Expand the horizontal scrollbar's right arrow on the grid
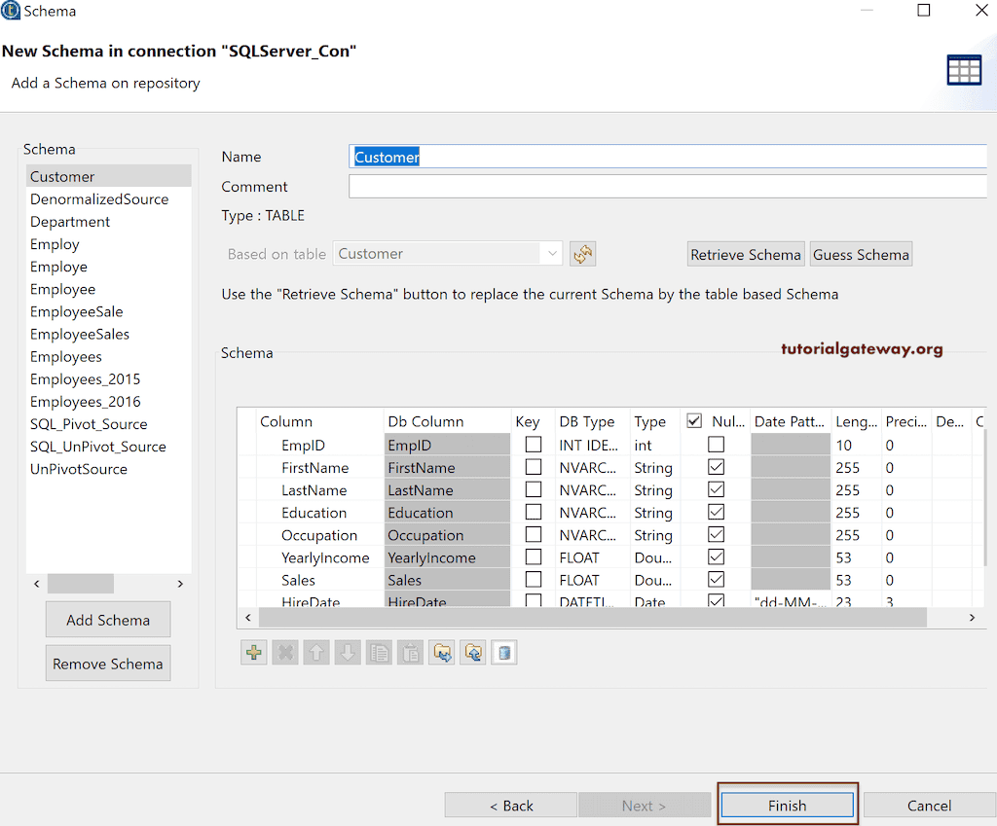The height and width of the screenshot is (826, 997). 971,617
